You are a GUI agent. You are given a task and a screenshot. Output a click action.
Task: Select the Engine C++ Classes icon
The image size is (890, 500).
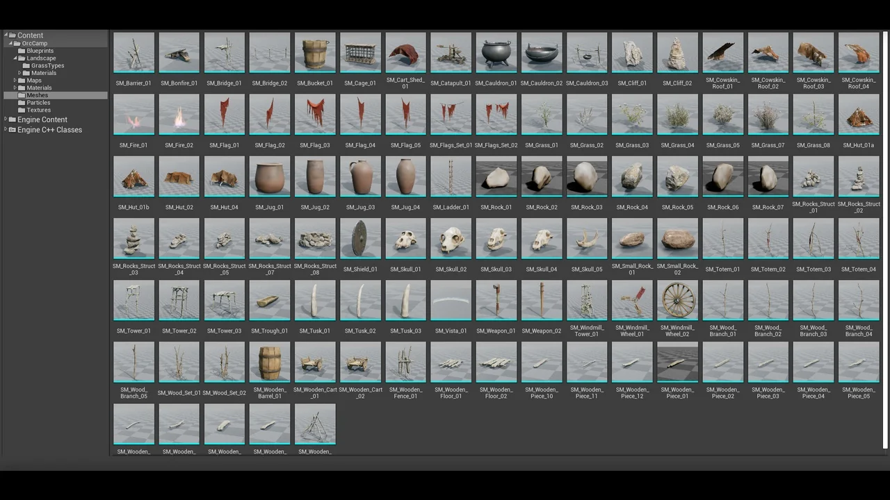[x=13, y=130]
